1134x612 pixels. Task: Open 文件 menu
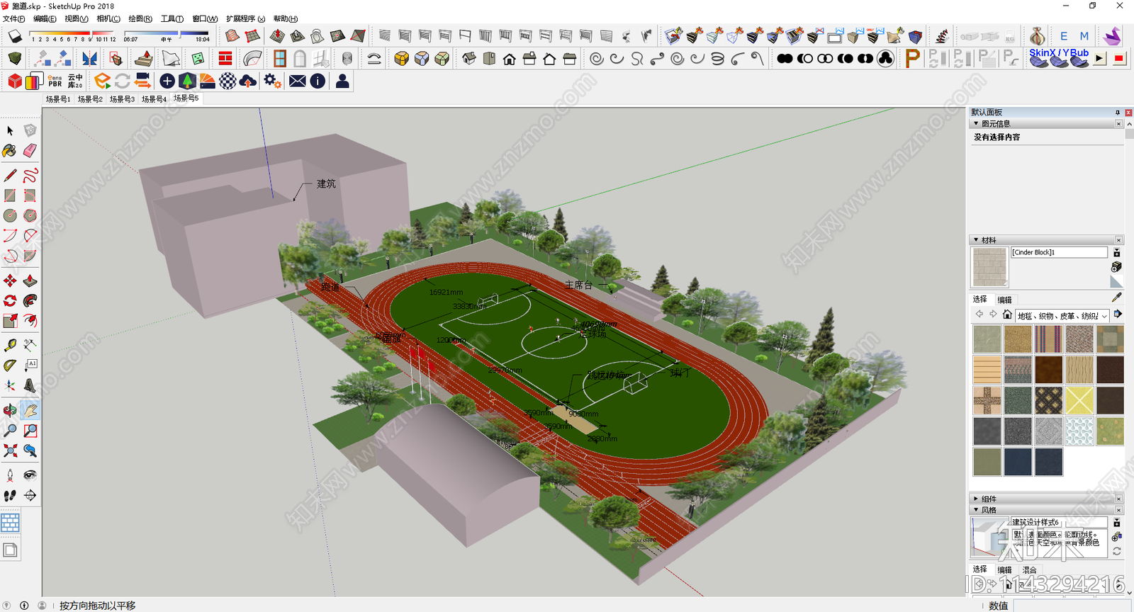click(x=13, y=19)
